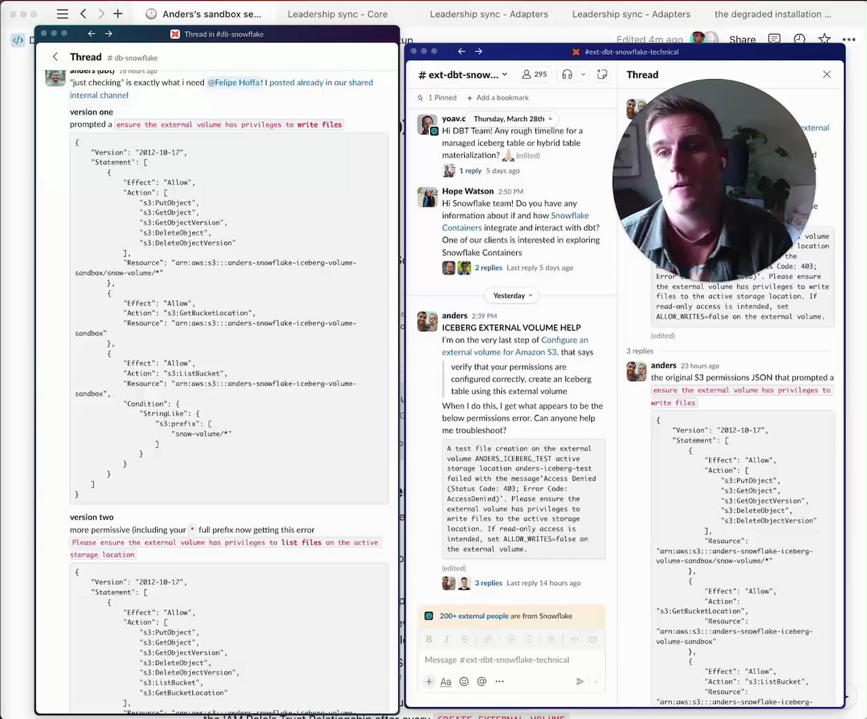Click the back chevron beside Thread heading

pos(55,57)
